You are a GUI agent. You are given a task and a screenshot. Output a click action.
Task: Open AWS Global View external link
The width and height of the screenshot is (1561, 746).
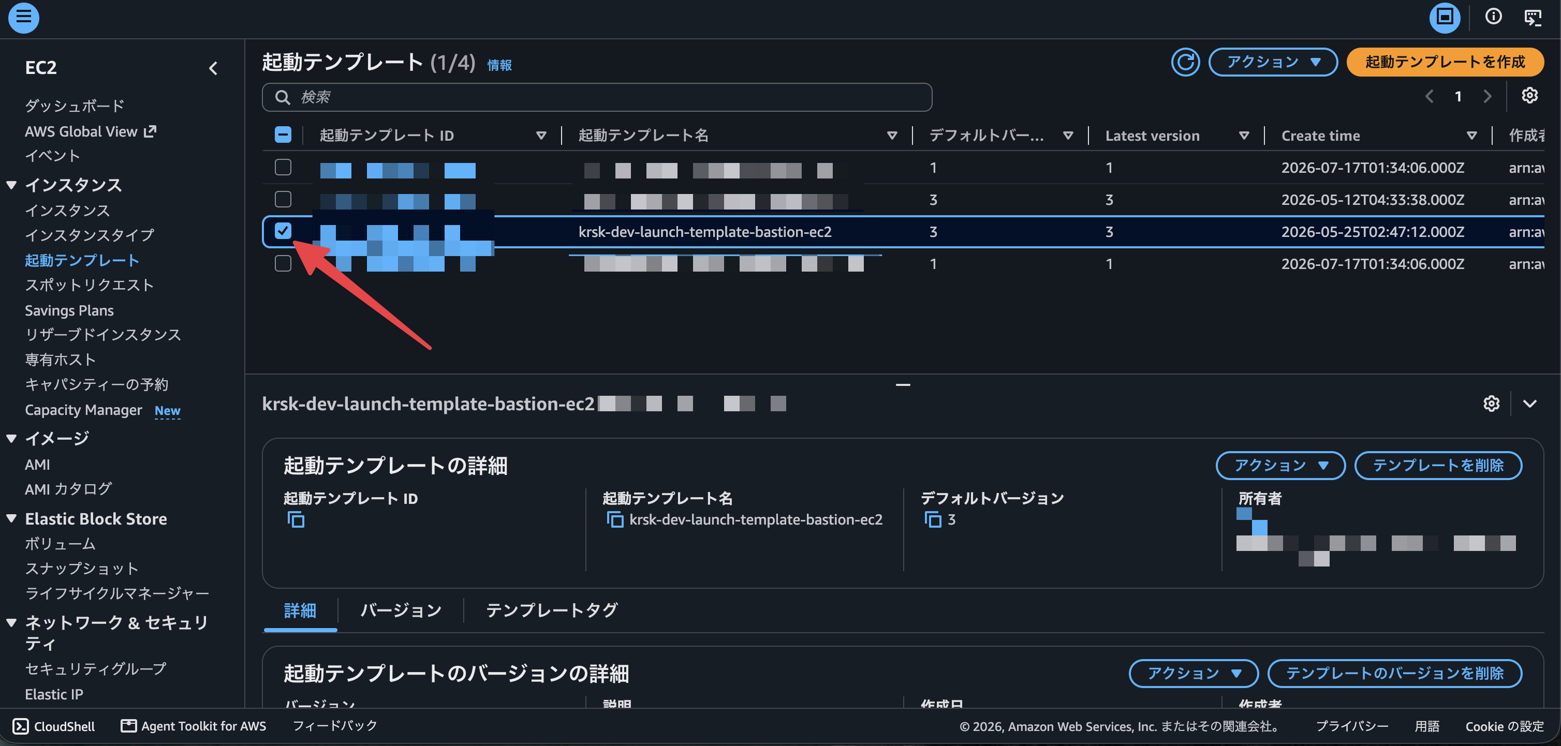coord(90,131)
